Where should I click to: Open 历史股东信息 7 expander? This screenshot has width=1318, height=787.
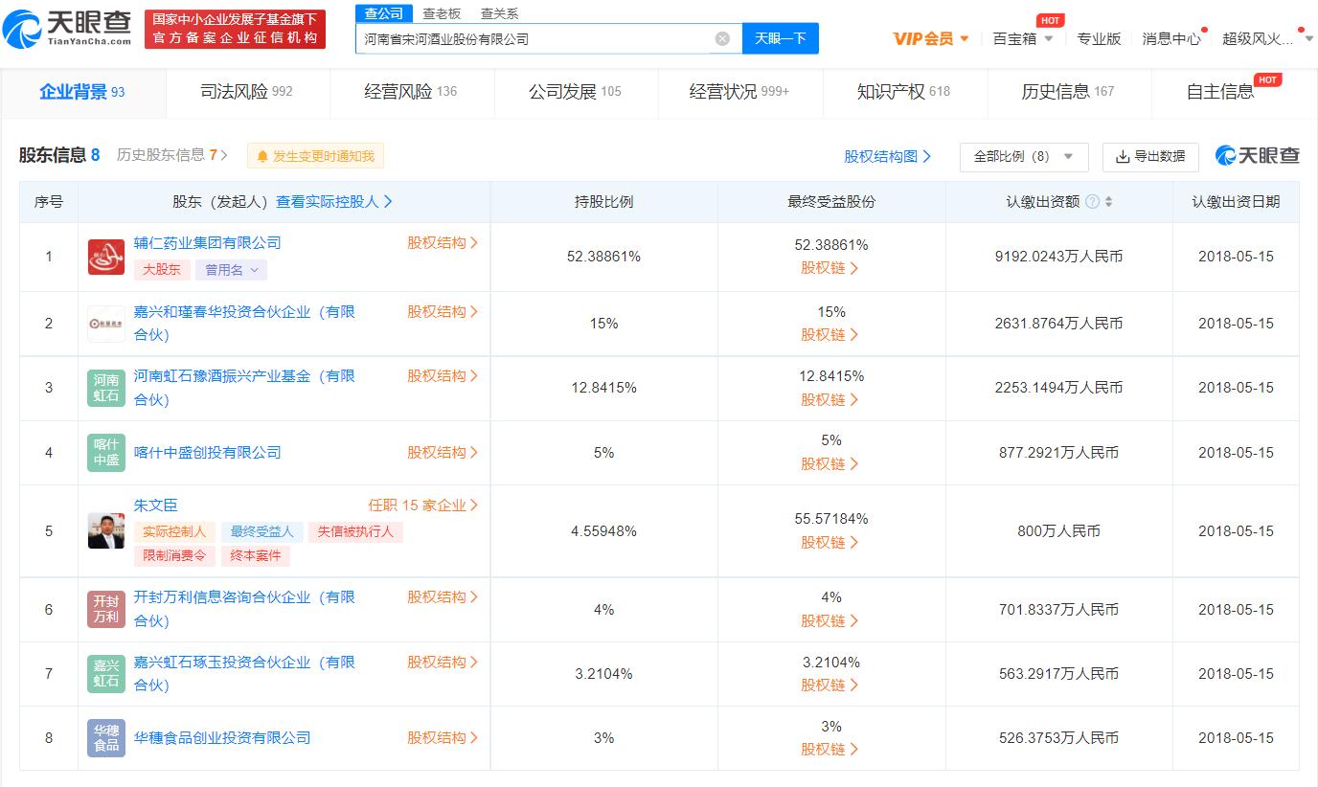click(172, 155)
